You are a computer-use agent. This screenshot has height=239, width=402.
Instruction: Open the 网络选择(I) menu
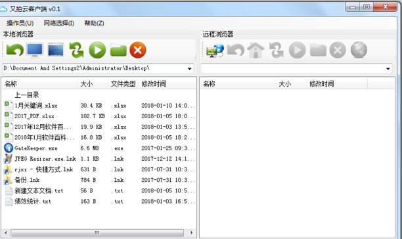click(59, 24)
